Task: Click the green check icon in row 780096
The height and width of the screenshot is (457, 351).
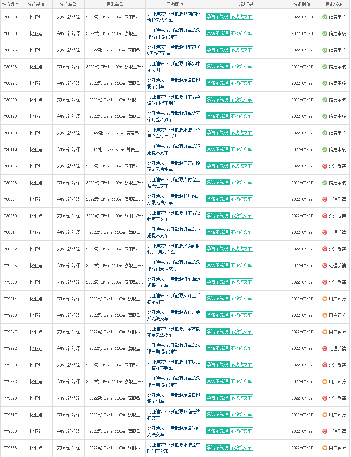Action: pos(325,183)
